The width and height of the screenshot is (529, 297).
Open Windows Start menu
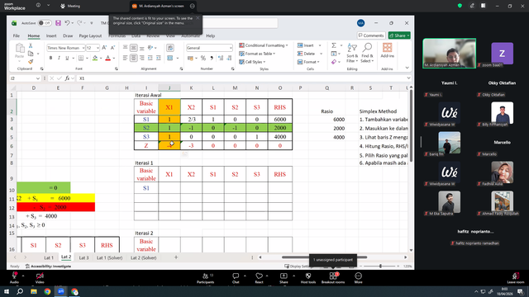pyautogui.click(x=7, y=291)
